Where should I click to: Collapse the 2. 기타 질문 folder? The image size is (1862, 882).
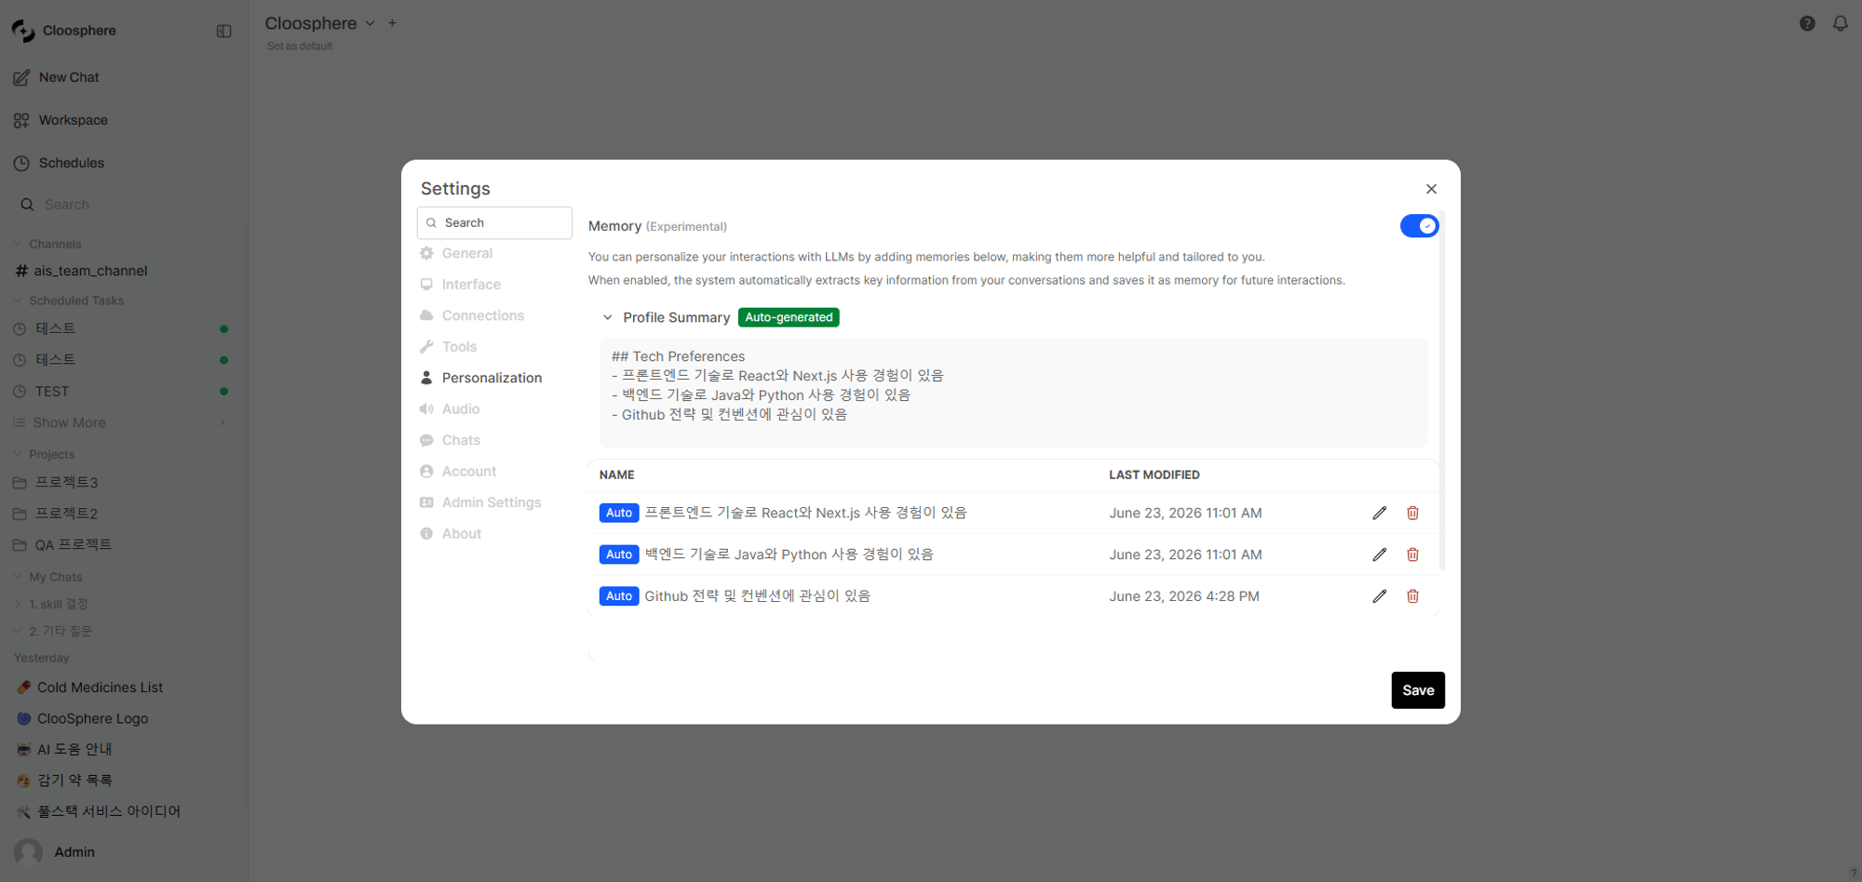point(55,631)
